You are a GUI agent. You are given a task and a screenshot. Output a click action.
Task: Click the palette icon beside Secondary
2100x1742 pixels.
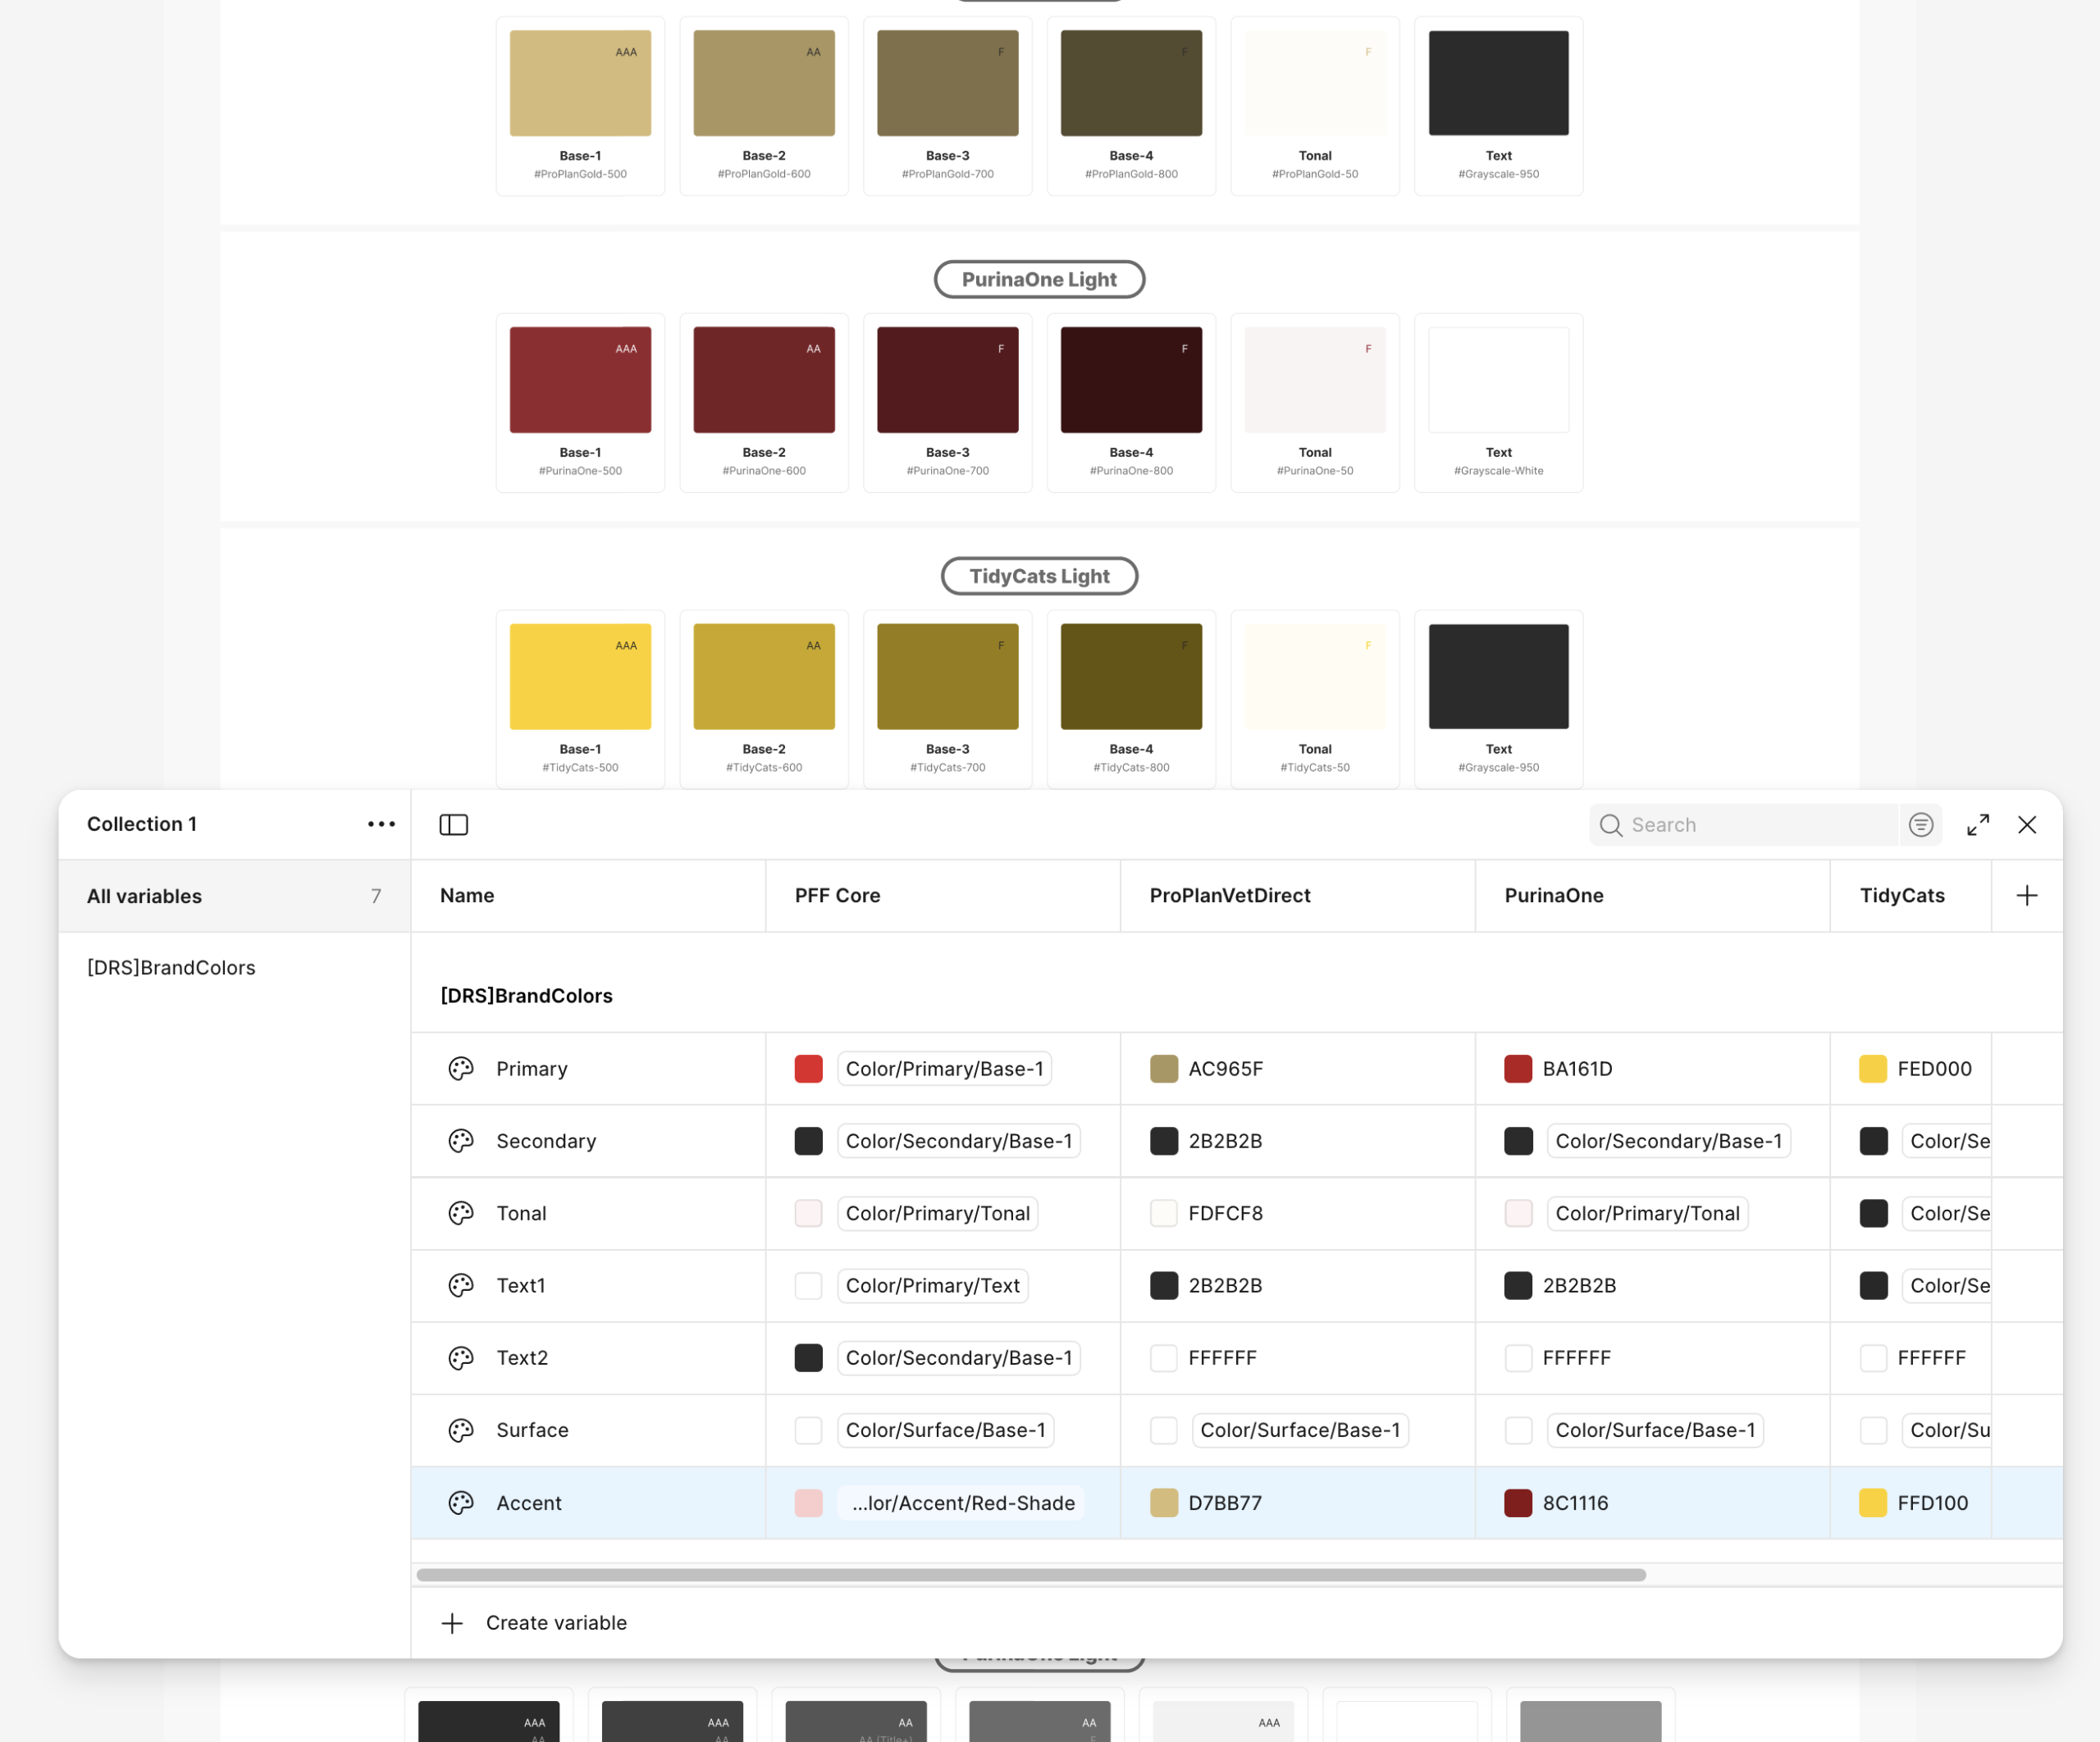coord(461,1141)
